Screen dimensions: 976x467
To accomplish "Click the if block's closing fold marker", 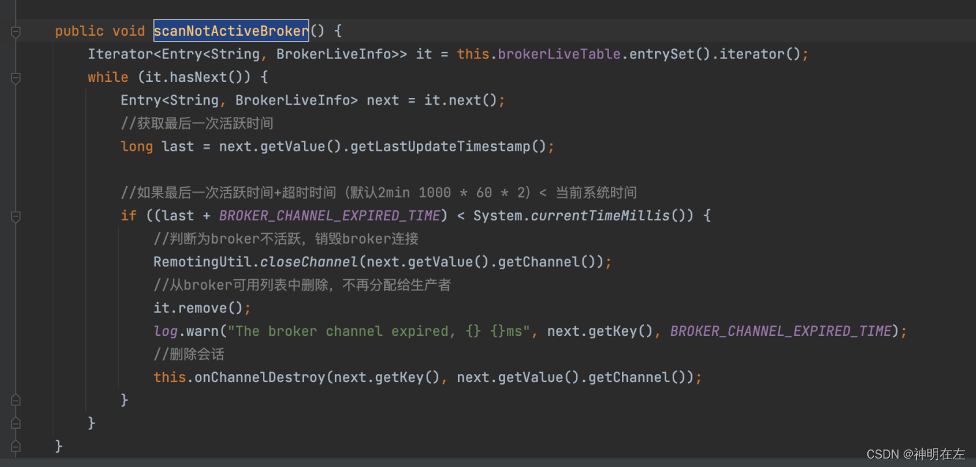I will (x=16, y=400).
